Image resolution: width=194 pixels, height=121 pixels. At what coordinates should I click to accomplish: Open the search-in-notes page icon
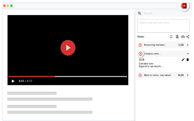tap(177, 37)
